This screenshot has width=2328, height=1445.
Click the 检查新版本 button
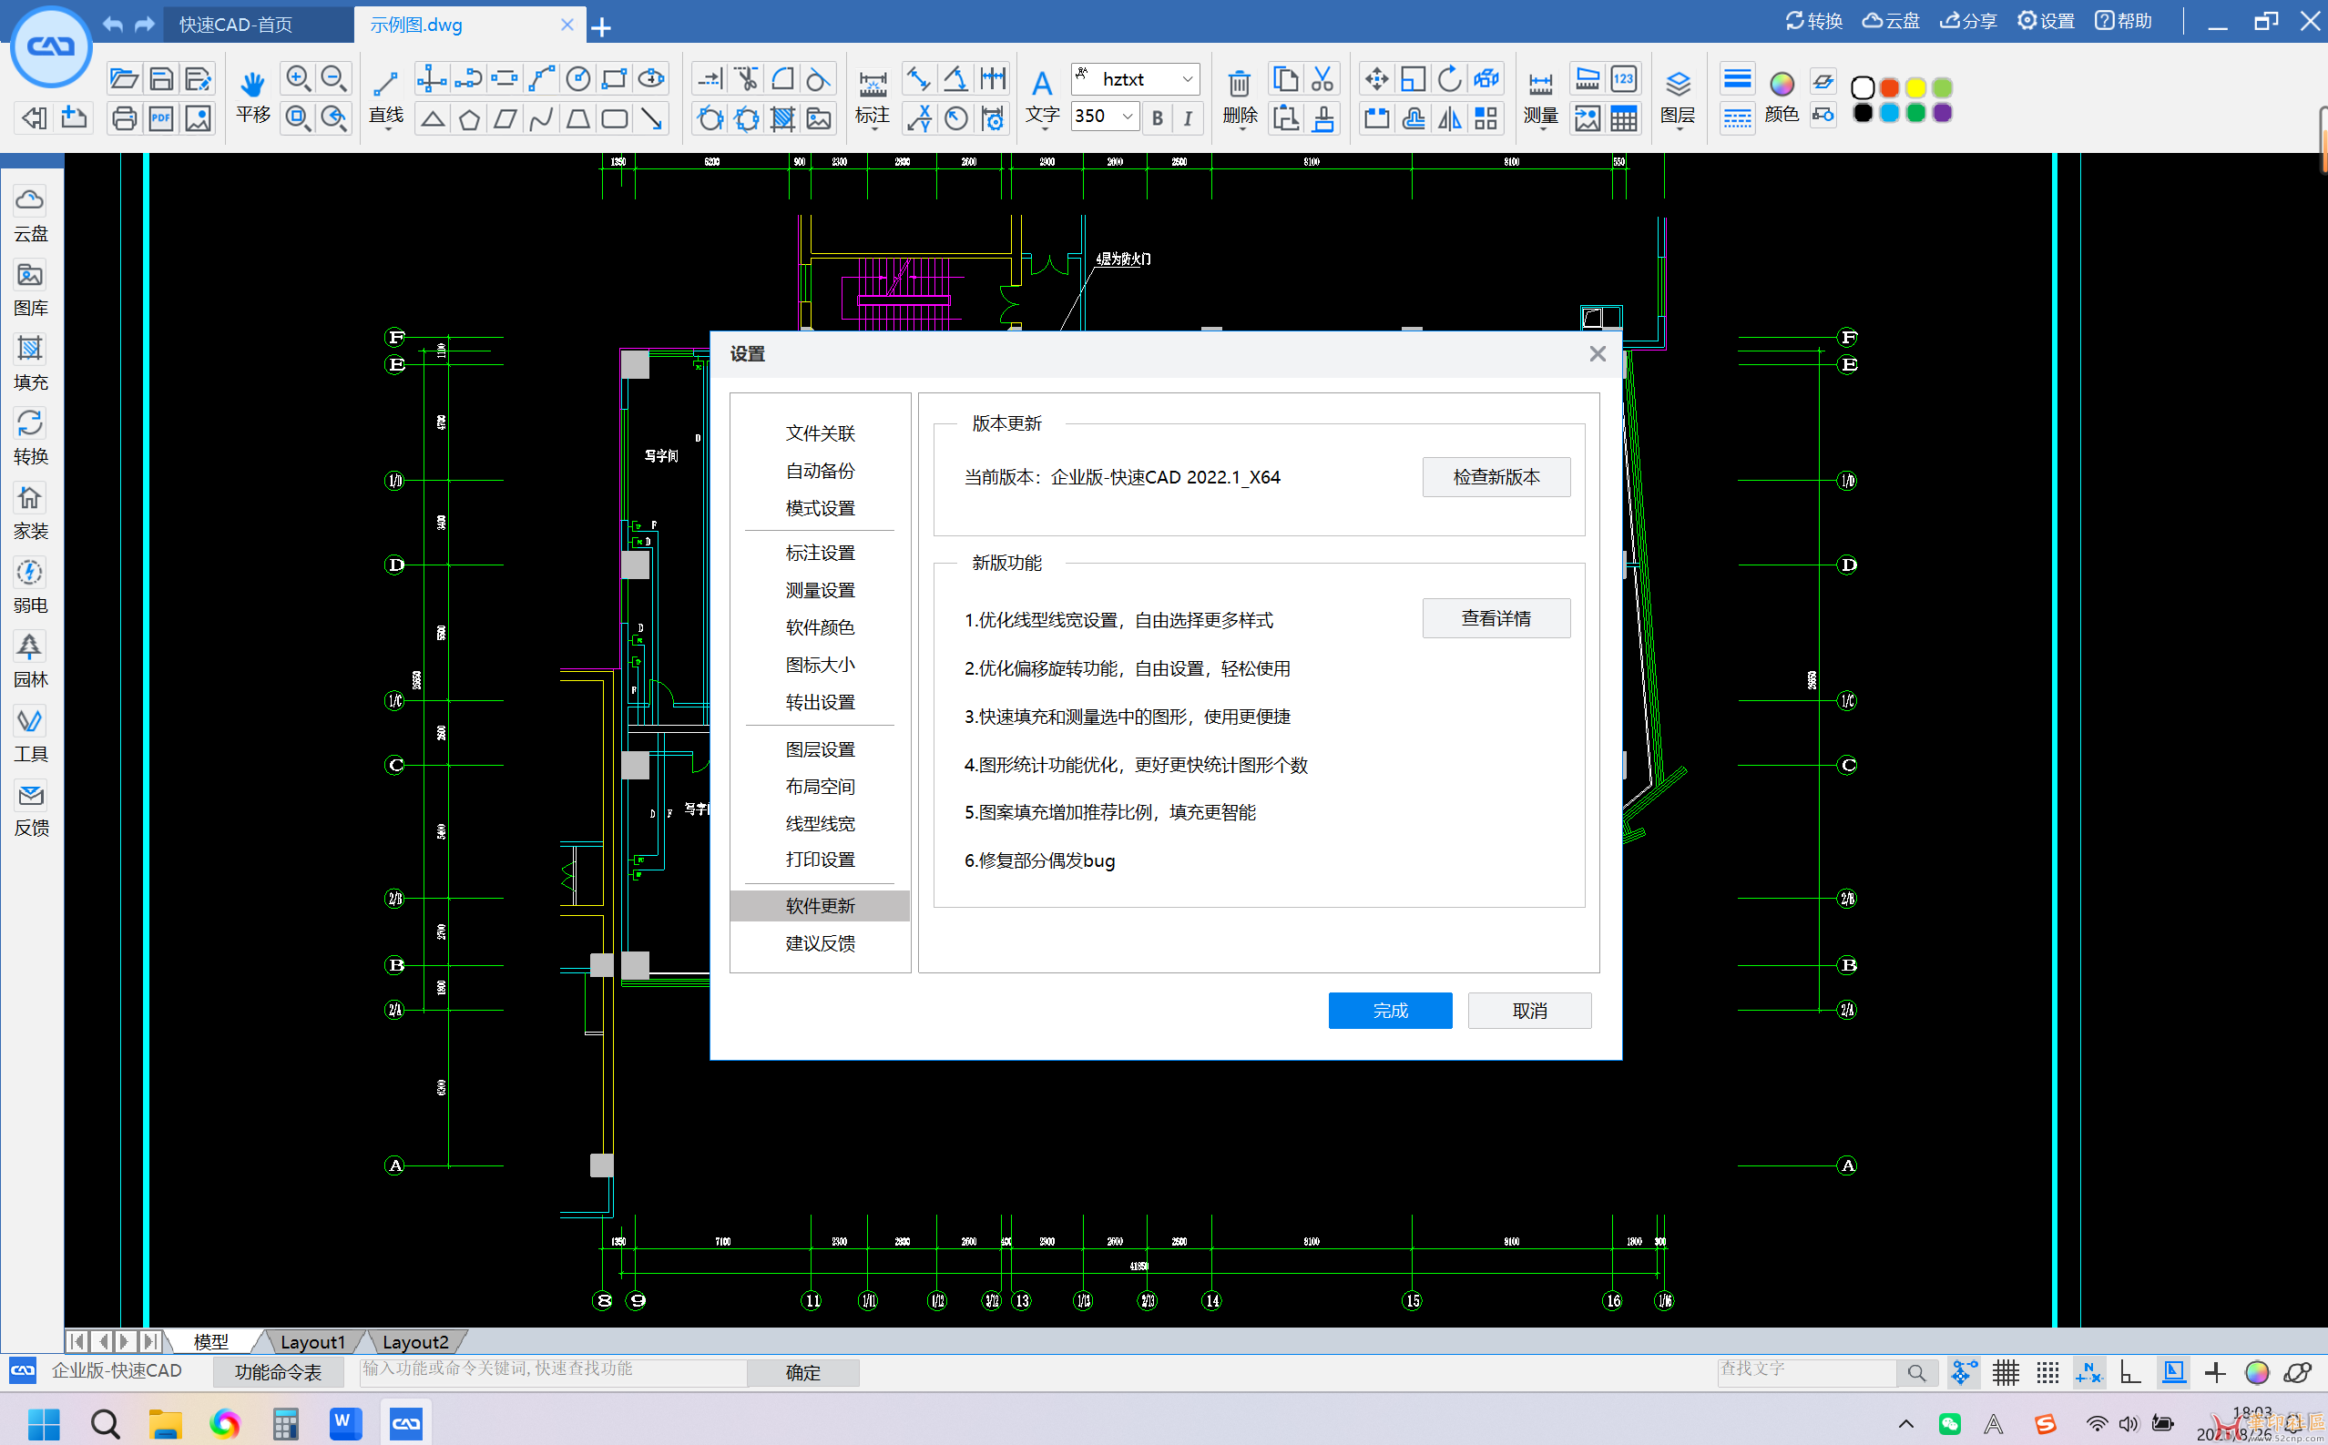pyautogui.click(x=1496, y=476)
